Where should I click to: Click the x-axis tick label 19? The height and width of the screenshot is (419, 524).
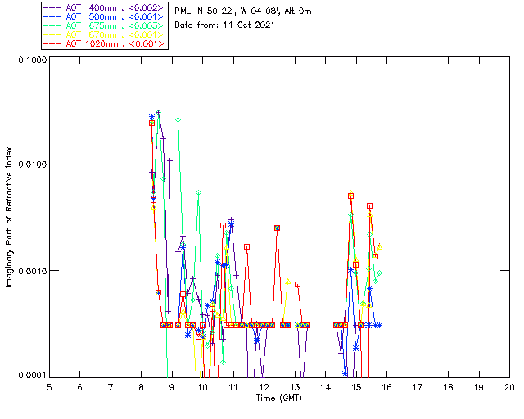coord(479,387)
